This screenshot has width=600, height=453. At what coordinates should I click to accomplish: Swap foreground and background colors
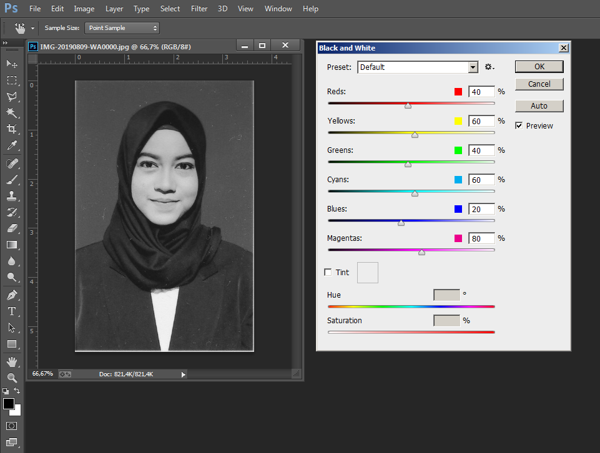pyautogui.click(x=17, y=391)
